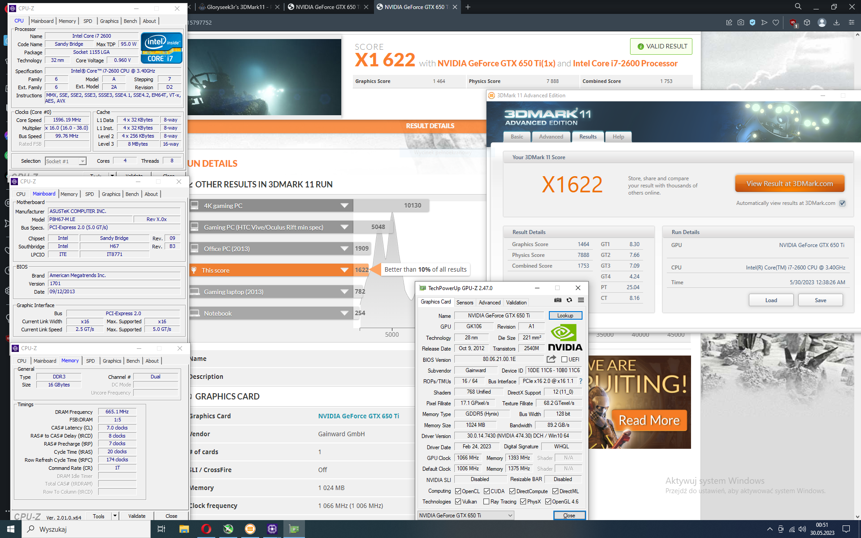
Task: Open File Explorer from the taskbar
Action: (x=184, y=529)
